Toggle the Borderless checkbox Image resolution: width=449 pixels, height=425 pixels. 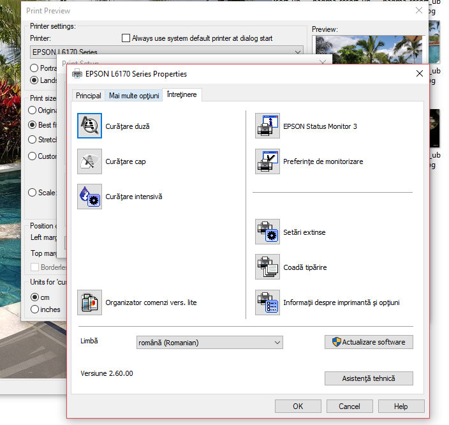(x=34, y=267)
